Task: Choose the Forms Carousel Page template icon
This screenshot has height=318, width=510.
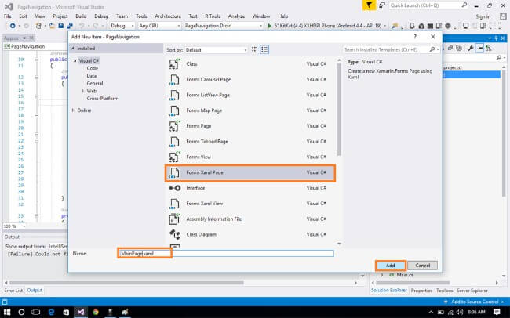Action: point(174,80)
